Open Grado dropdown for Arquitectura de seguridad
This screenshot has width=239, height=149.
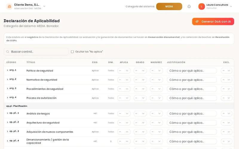point(140,123)
